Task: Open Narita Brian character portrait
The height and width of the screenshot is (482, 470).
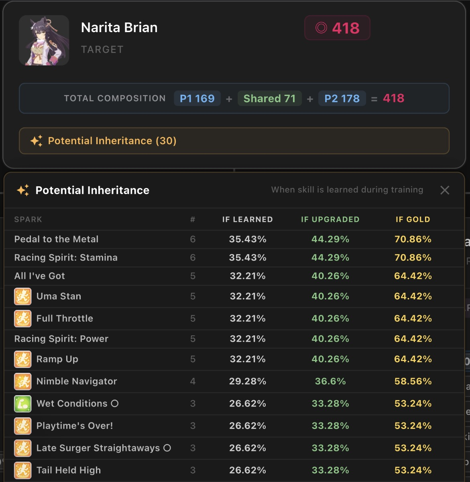Action: pos(44,40)
